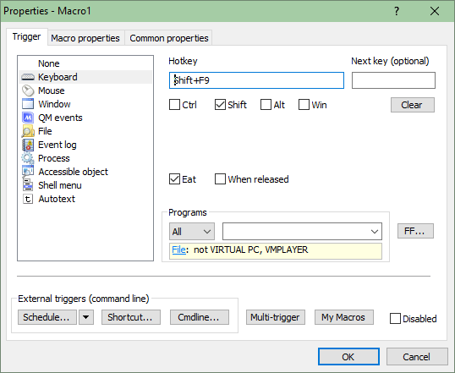Click the File link in Programs
Screen dimensions: 455x373
click(178, 250)
